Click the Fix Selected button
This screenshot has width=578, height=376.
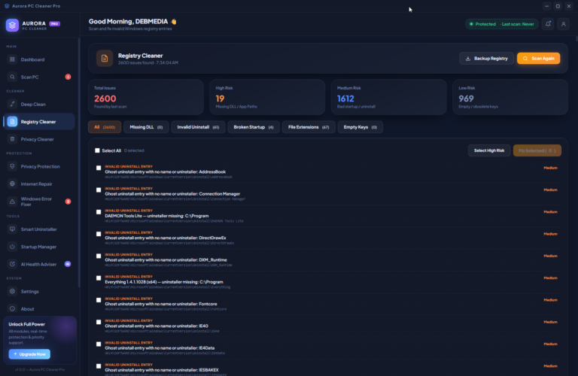537,150
